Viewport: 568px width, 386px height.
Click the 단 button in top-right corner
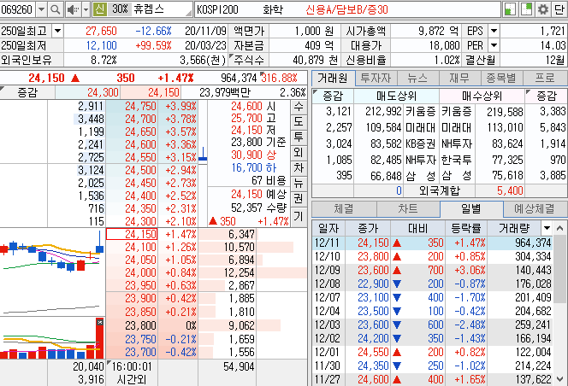tap(559, 9)
